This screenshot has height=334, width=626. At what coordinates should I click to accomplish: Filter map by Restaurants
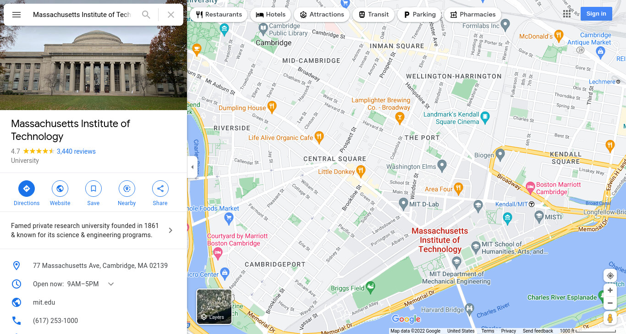[x=219, y=15]
